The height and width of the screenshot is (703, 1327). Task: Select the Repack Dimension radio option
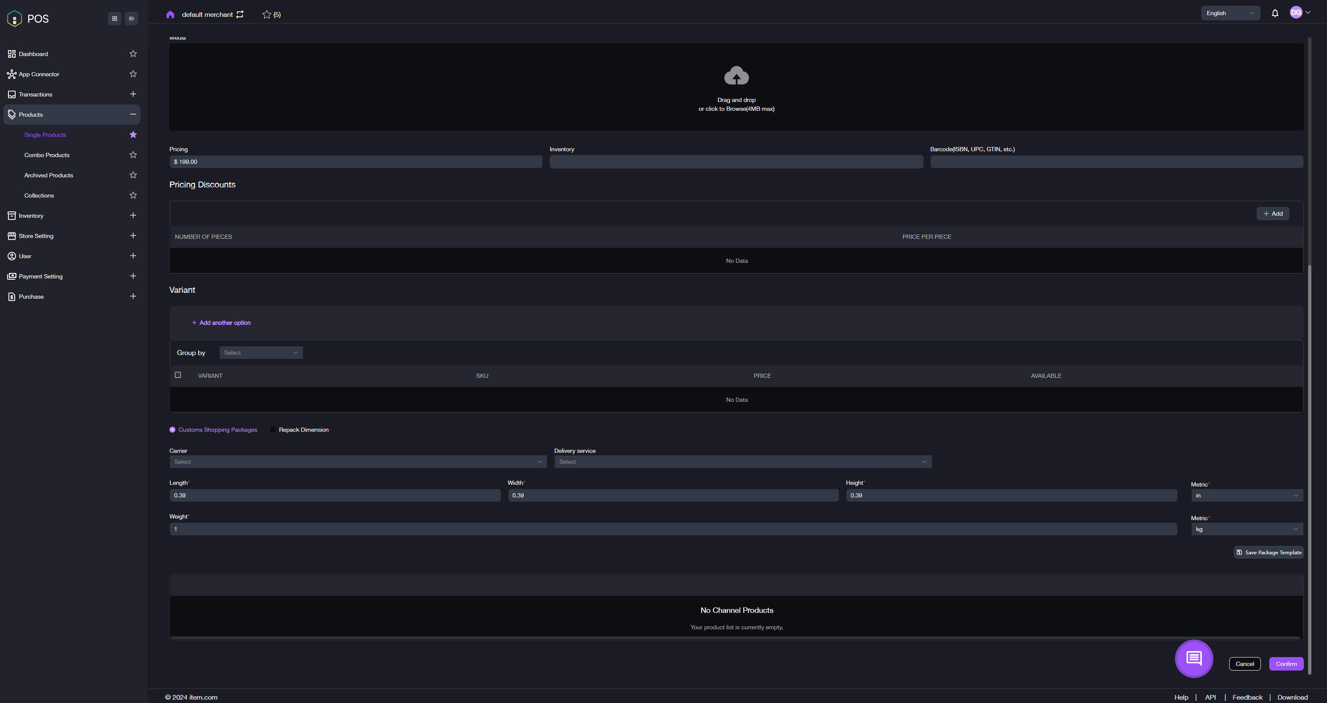coord(272,430)
